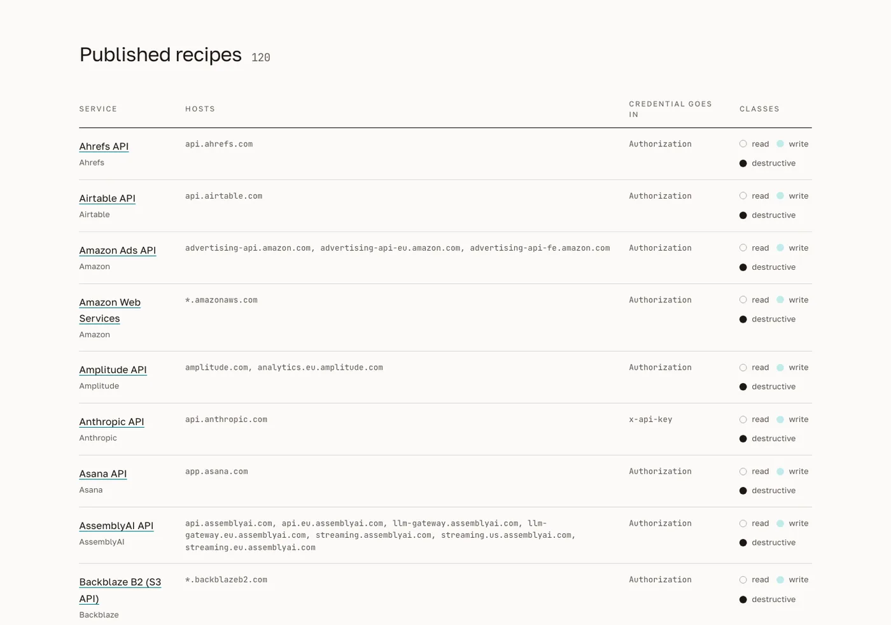Click the HOSTS column header
Screen dimensions: 891x625
pyautogui.click(x=200, y=109)
